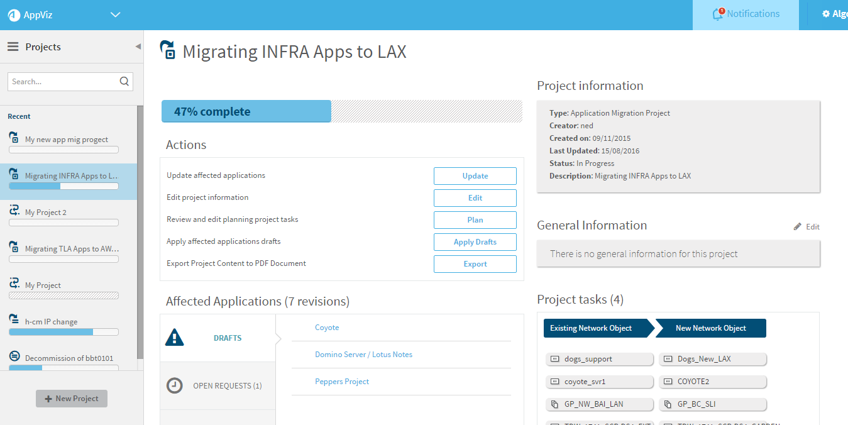Click the AppViz logo icon
The height and width of the screenshot is (425, 848).
pyautogui.click(x=14, y=15)
